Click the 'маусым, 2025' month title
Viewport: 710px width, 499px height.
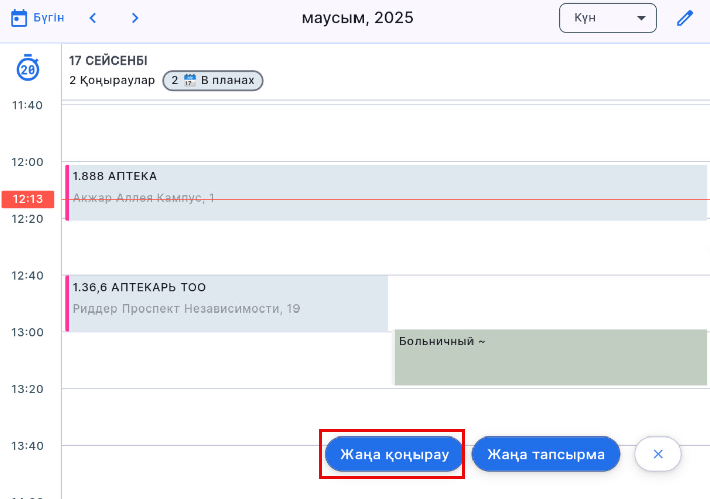(x=358, y=18)
